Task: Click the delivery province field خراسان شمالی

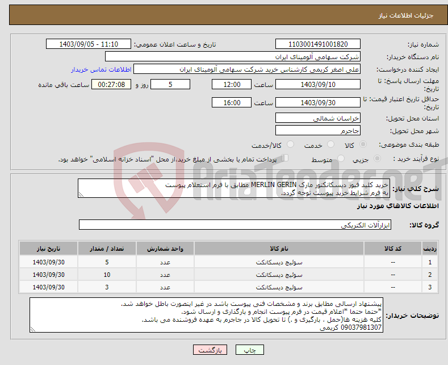Action: pos(318,118)
